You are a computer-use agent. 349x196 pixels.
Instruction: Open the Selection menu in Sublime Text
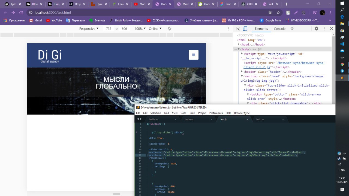click(x=156, y=113)
